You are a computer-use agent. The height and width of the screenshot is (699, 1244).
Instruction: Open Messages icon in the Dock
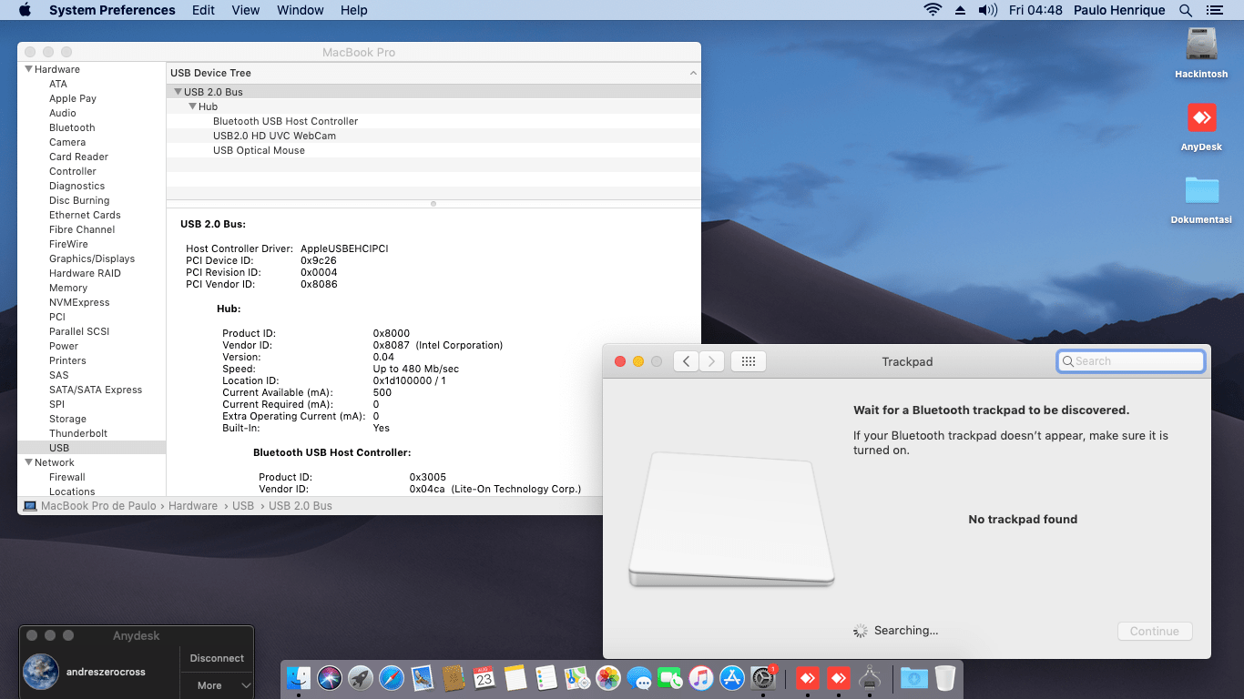tap(639, 678)
